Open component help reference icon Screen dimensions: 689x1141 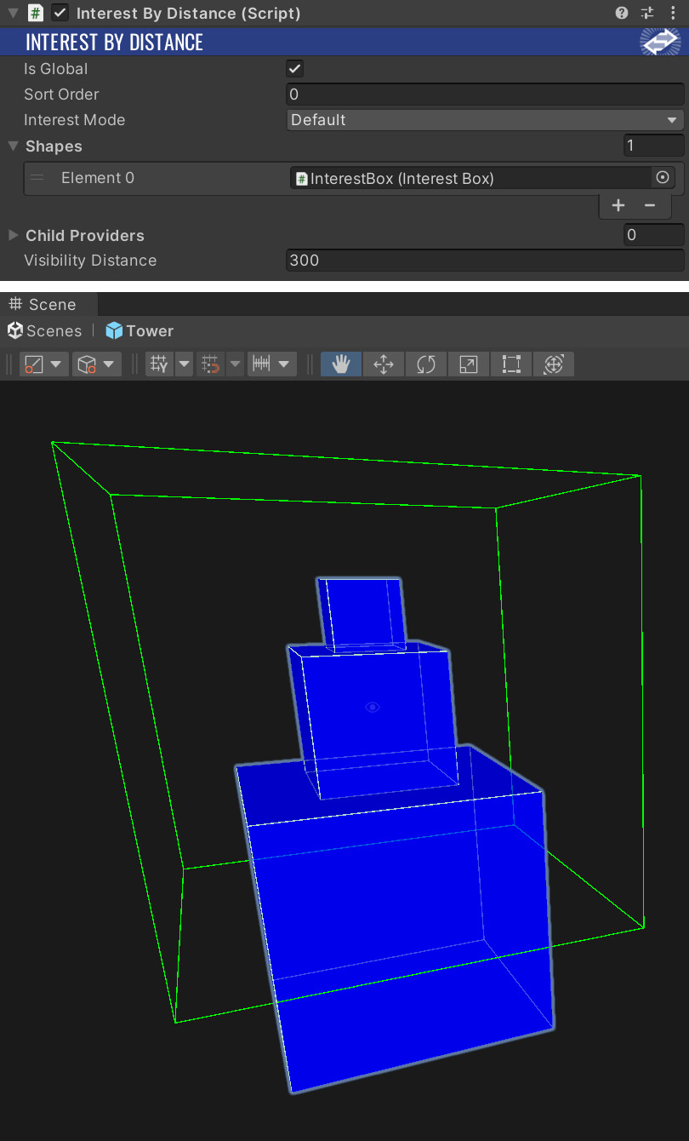622,13
